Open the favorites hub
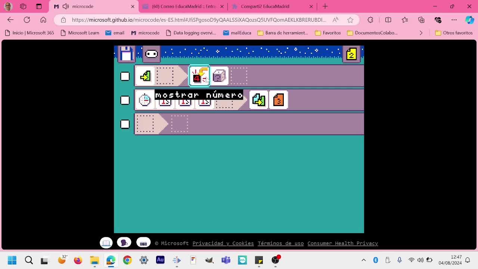The image size is (478, 269). click(405, 20)
